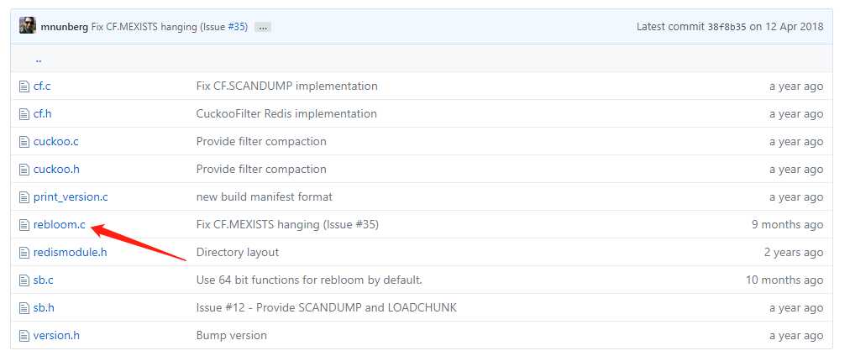850x356 pixels.
Task: Click the file icon beside rebloom.c
Action: point(24,225)
